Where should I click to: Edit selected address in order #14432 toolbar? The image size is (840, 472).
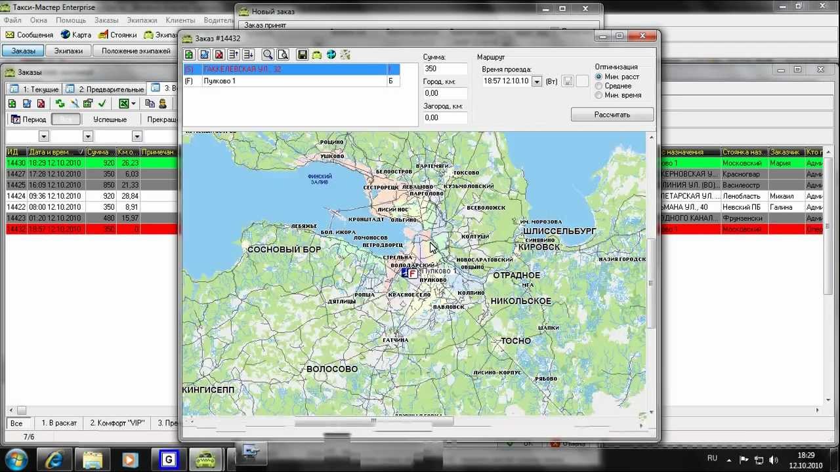coord(204,55)
